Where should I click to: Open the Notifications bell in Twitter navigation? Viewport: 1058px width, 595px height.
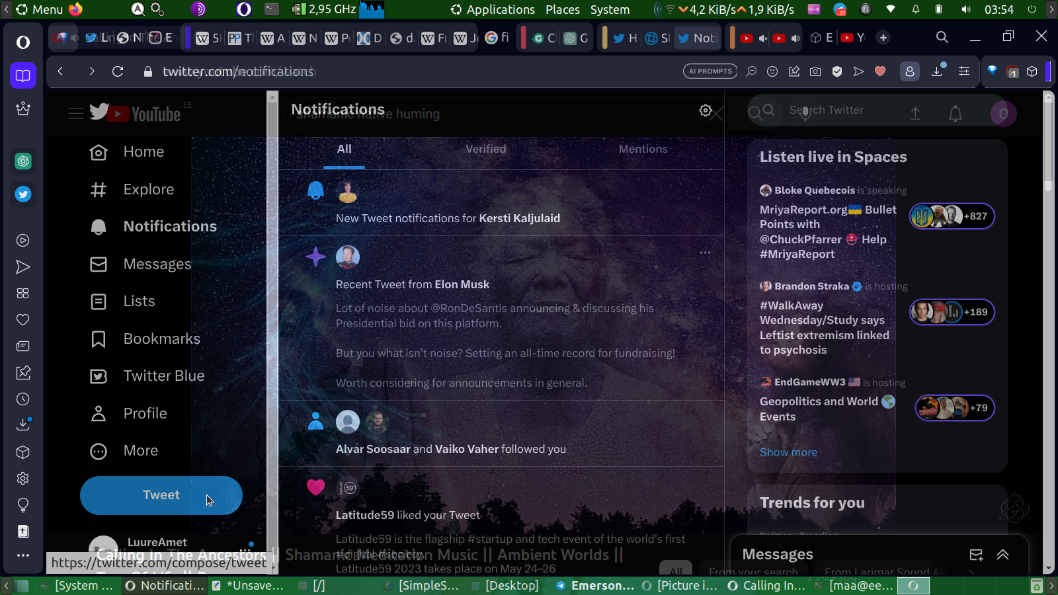[153, 226]
